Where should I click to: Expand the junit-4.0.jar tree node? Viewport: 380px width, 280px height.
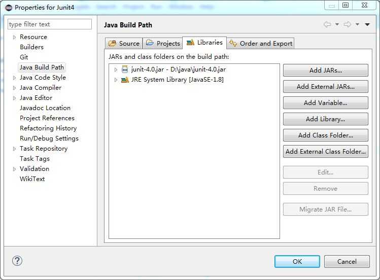click(x=116, y=70)
